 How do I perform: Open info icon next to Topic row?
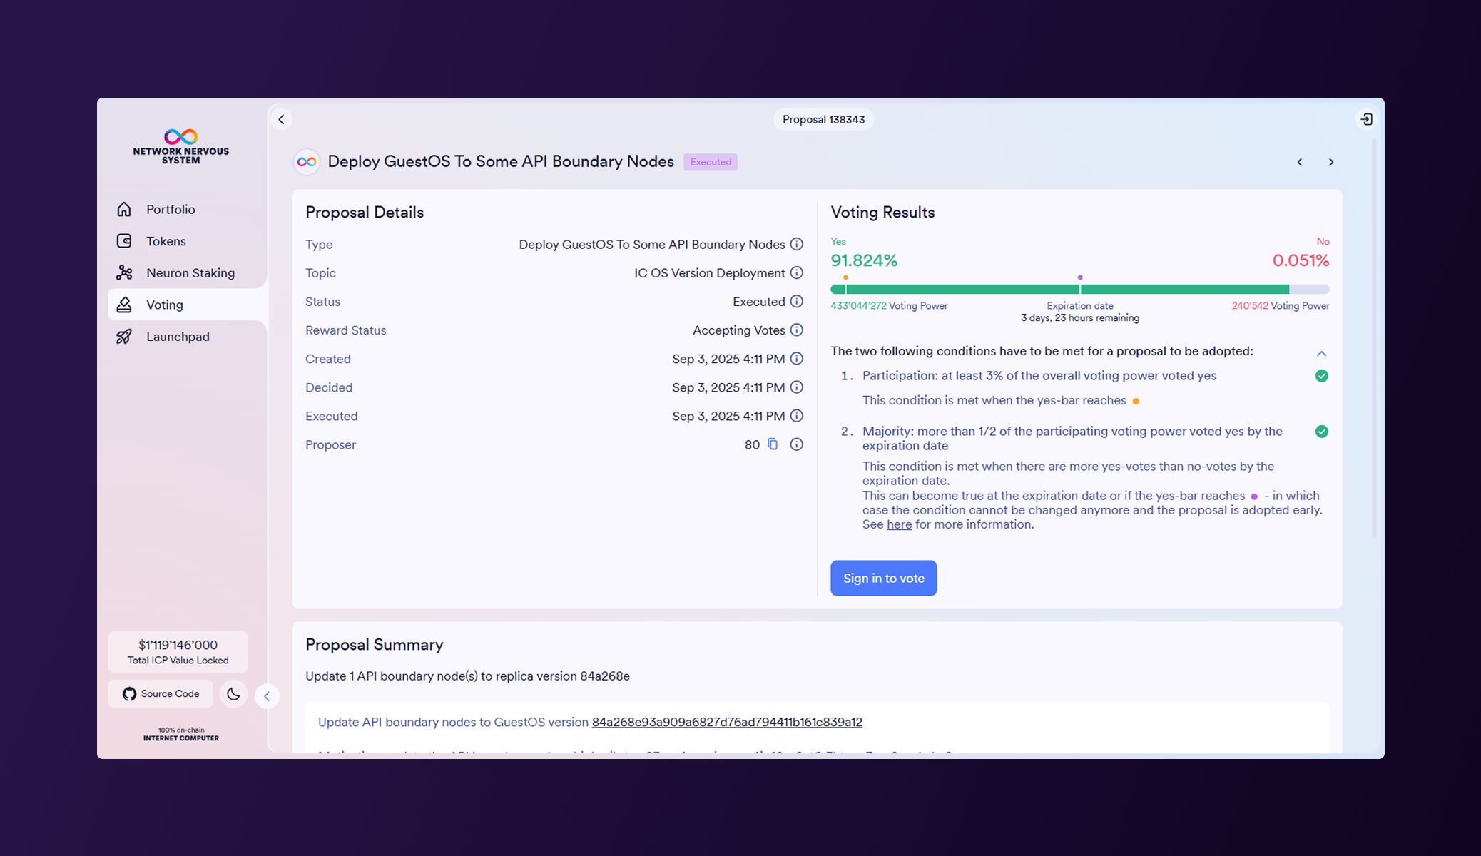797,272
